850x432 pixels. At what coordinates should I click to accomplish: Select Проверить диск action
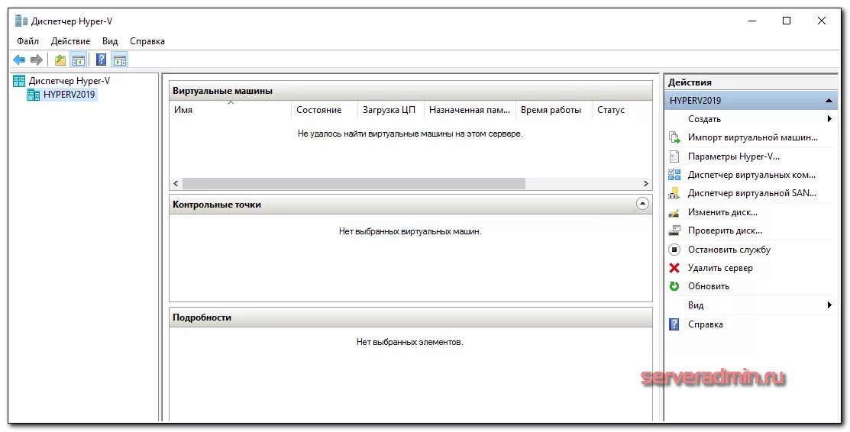click(x=725, y=231)
